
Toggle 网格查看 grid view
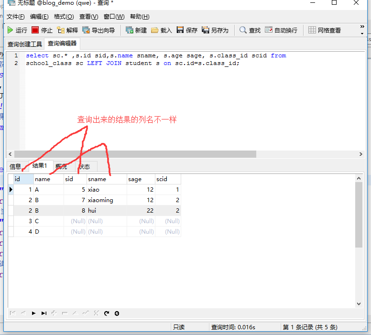coord(324,30)
